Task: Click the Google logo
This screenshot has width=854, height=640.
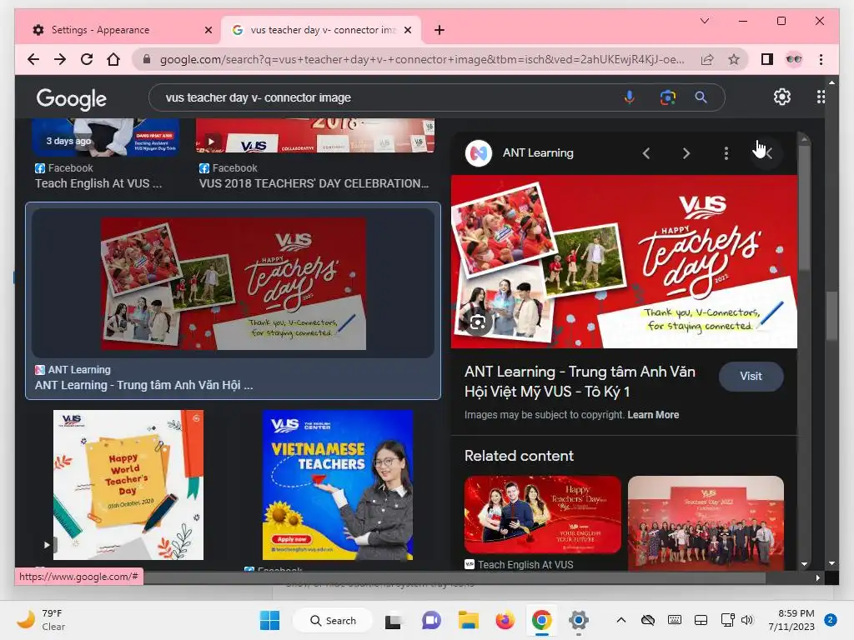Action: coord(72,99)
